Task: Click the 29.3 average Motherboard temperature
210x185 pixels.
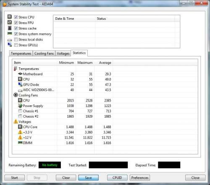Action: [x=108, y=74]
